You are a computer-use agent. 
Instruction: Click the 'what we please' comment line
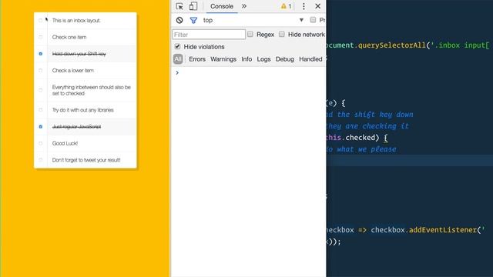click(361, 149)
